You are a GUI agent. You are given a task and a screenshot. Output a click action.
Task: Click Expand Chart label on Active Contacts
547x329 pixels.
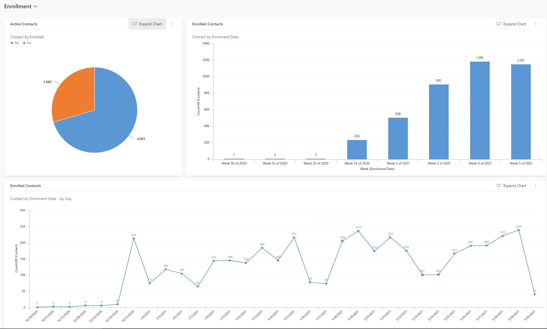pos(150,24)
